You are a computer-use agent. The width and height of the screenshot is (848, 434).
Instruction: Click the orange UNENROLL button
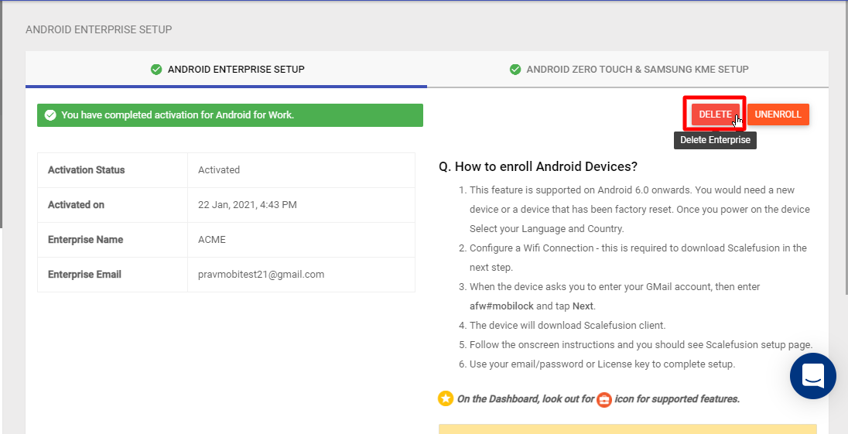[778, 114]
